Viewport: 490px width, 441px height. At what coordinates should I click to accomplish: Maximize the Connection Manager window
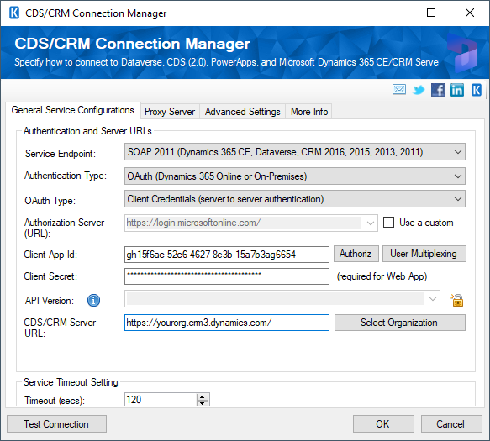[x=431, y=13]
